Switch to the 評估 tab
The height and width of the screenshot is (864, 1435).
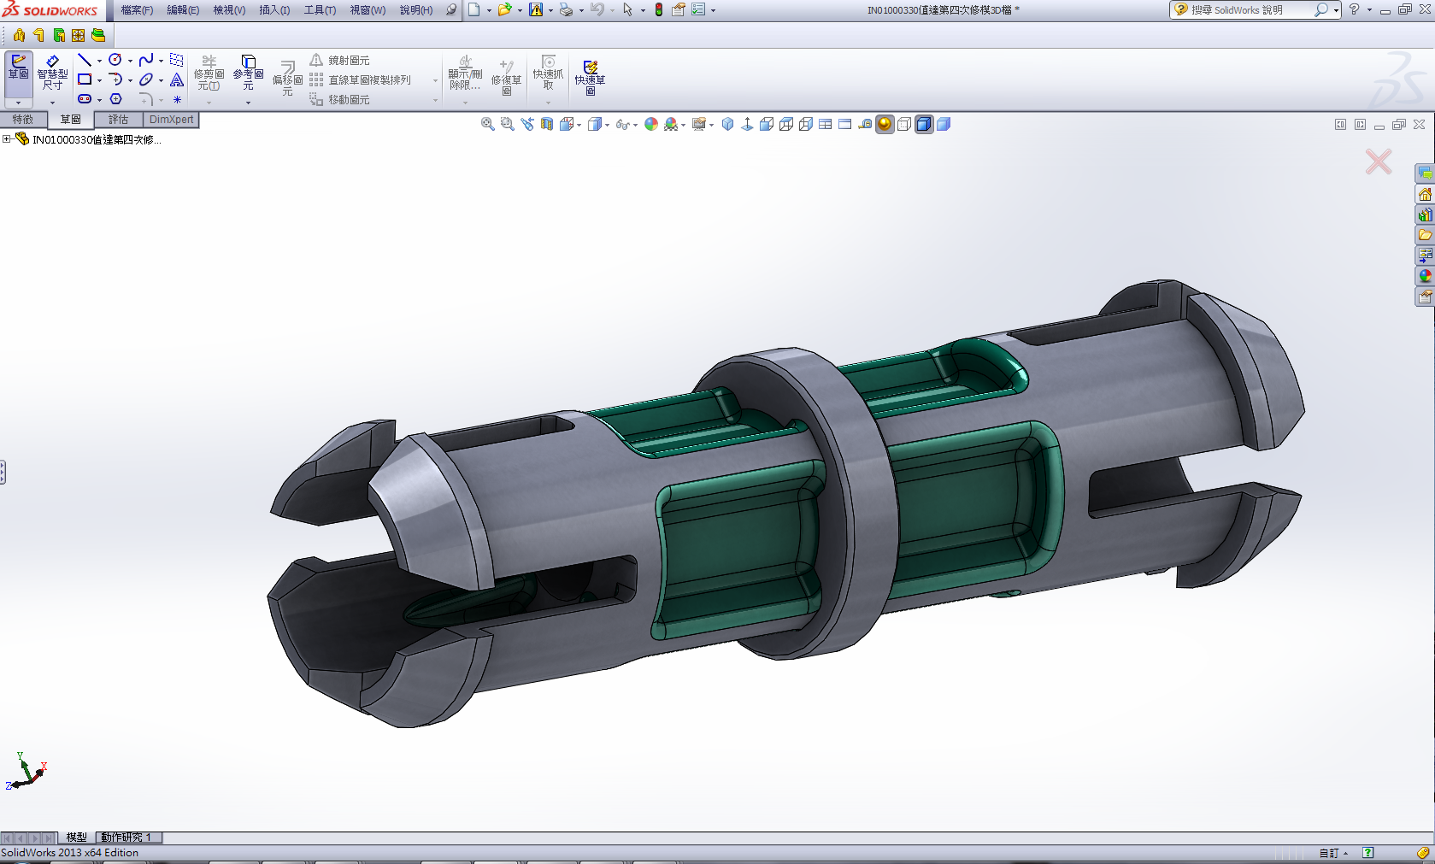click(x=118, y=120)
